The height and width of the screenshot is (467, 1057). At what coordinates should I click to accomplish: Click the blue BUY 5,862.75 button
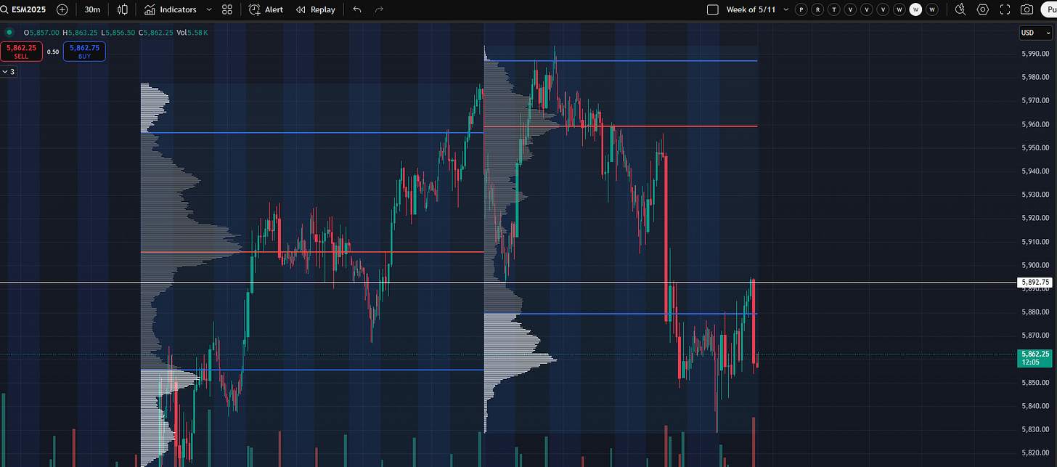(84, 52)
